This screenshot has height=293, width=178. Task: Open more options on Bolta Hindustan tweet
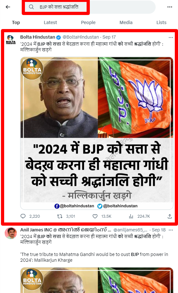tap(171, 37)
